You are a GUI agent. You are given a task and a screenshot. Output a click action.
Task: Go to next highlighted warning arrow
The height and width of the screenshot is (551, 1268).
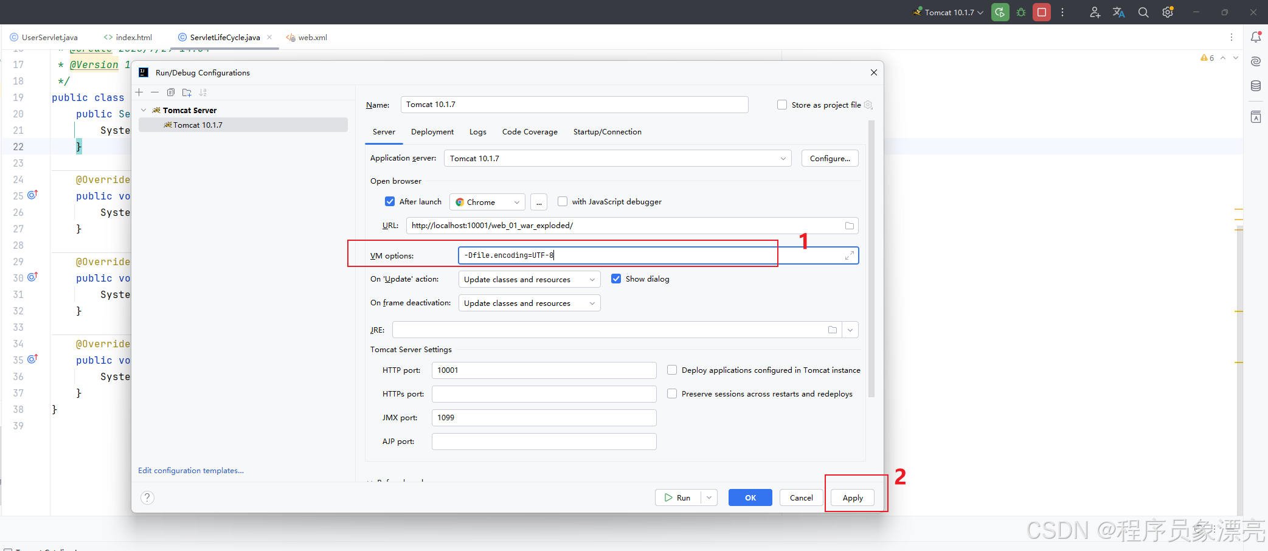pyautogui.click(x=1235, y=58)
